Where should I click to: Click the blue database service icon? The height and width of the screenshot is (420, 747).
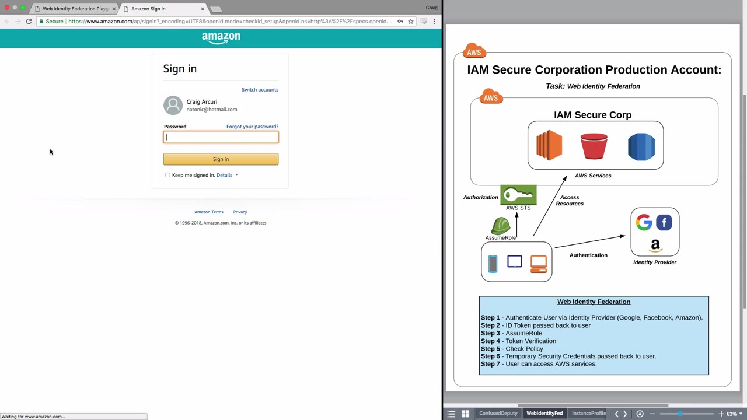coord(641,146)
